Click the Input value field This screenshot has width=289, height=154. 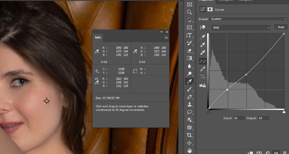(239, 118)
